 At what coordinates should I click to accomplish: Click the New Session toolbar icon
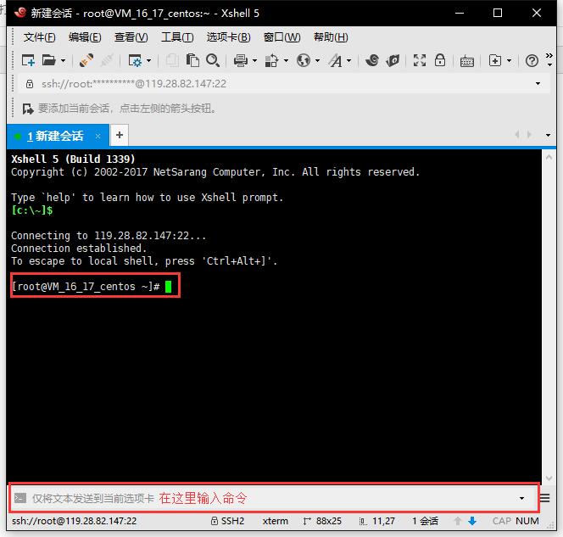[x=28, y=60]
